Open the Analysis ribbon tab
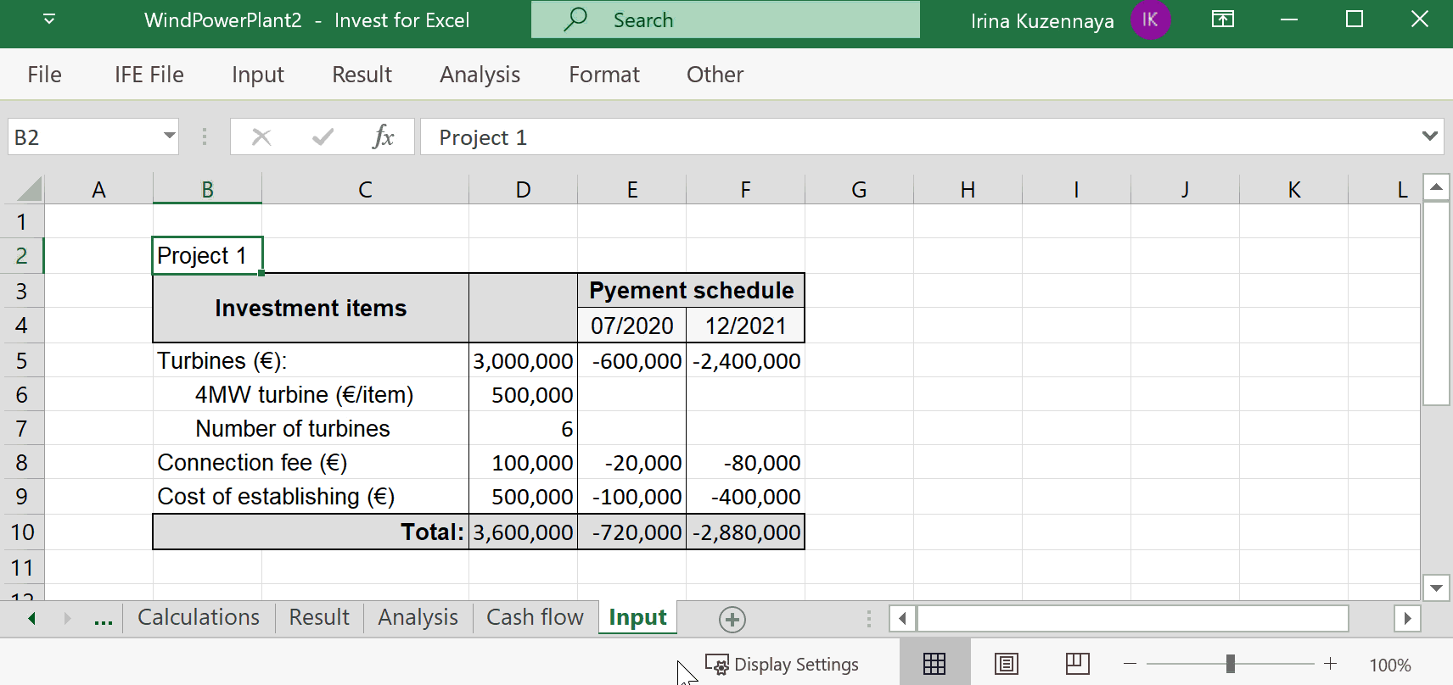 (x=480, y=75)
